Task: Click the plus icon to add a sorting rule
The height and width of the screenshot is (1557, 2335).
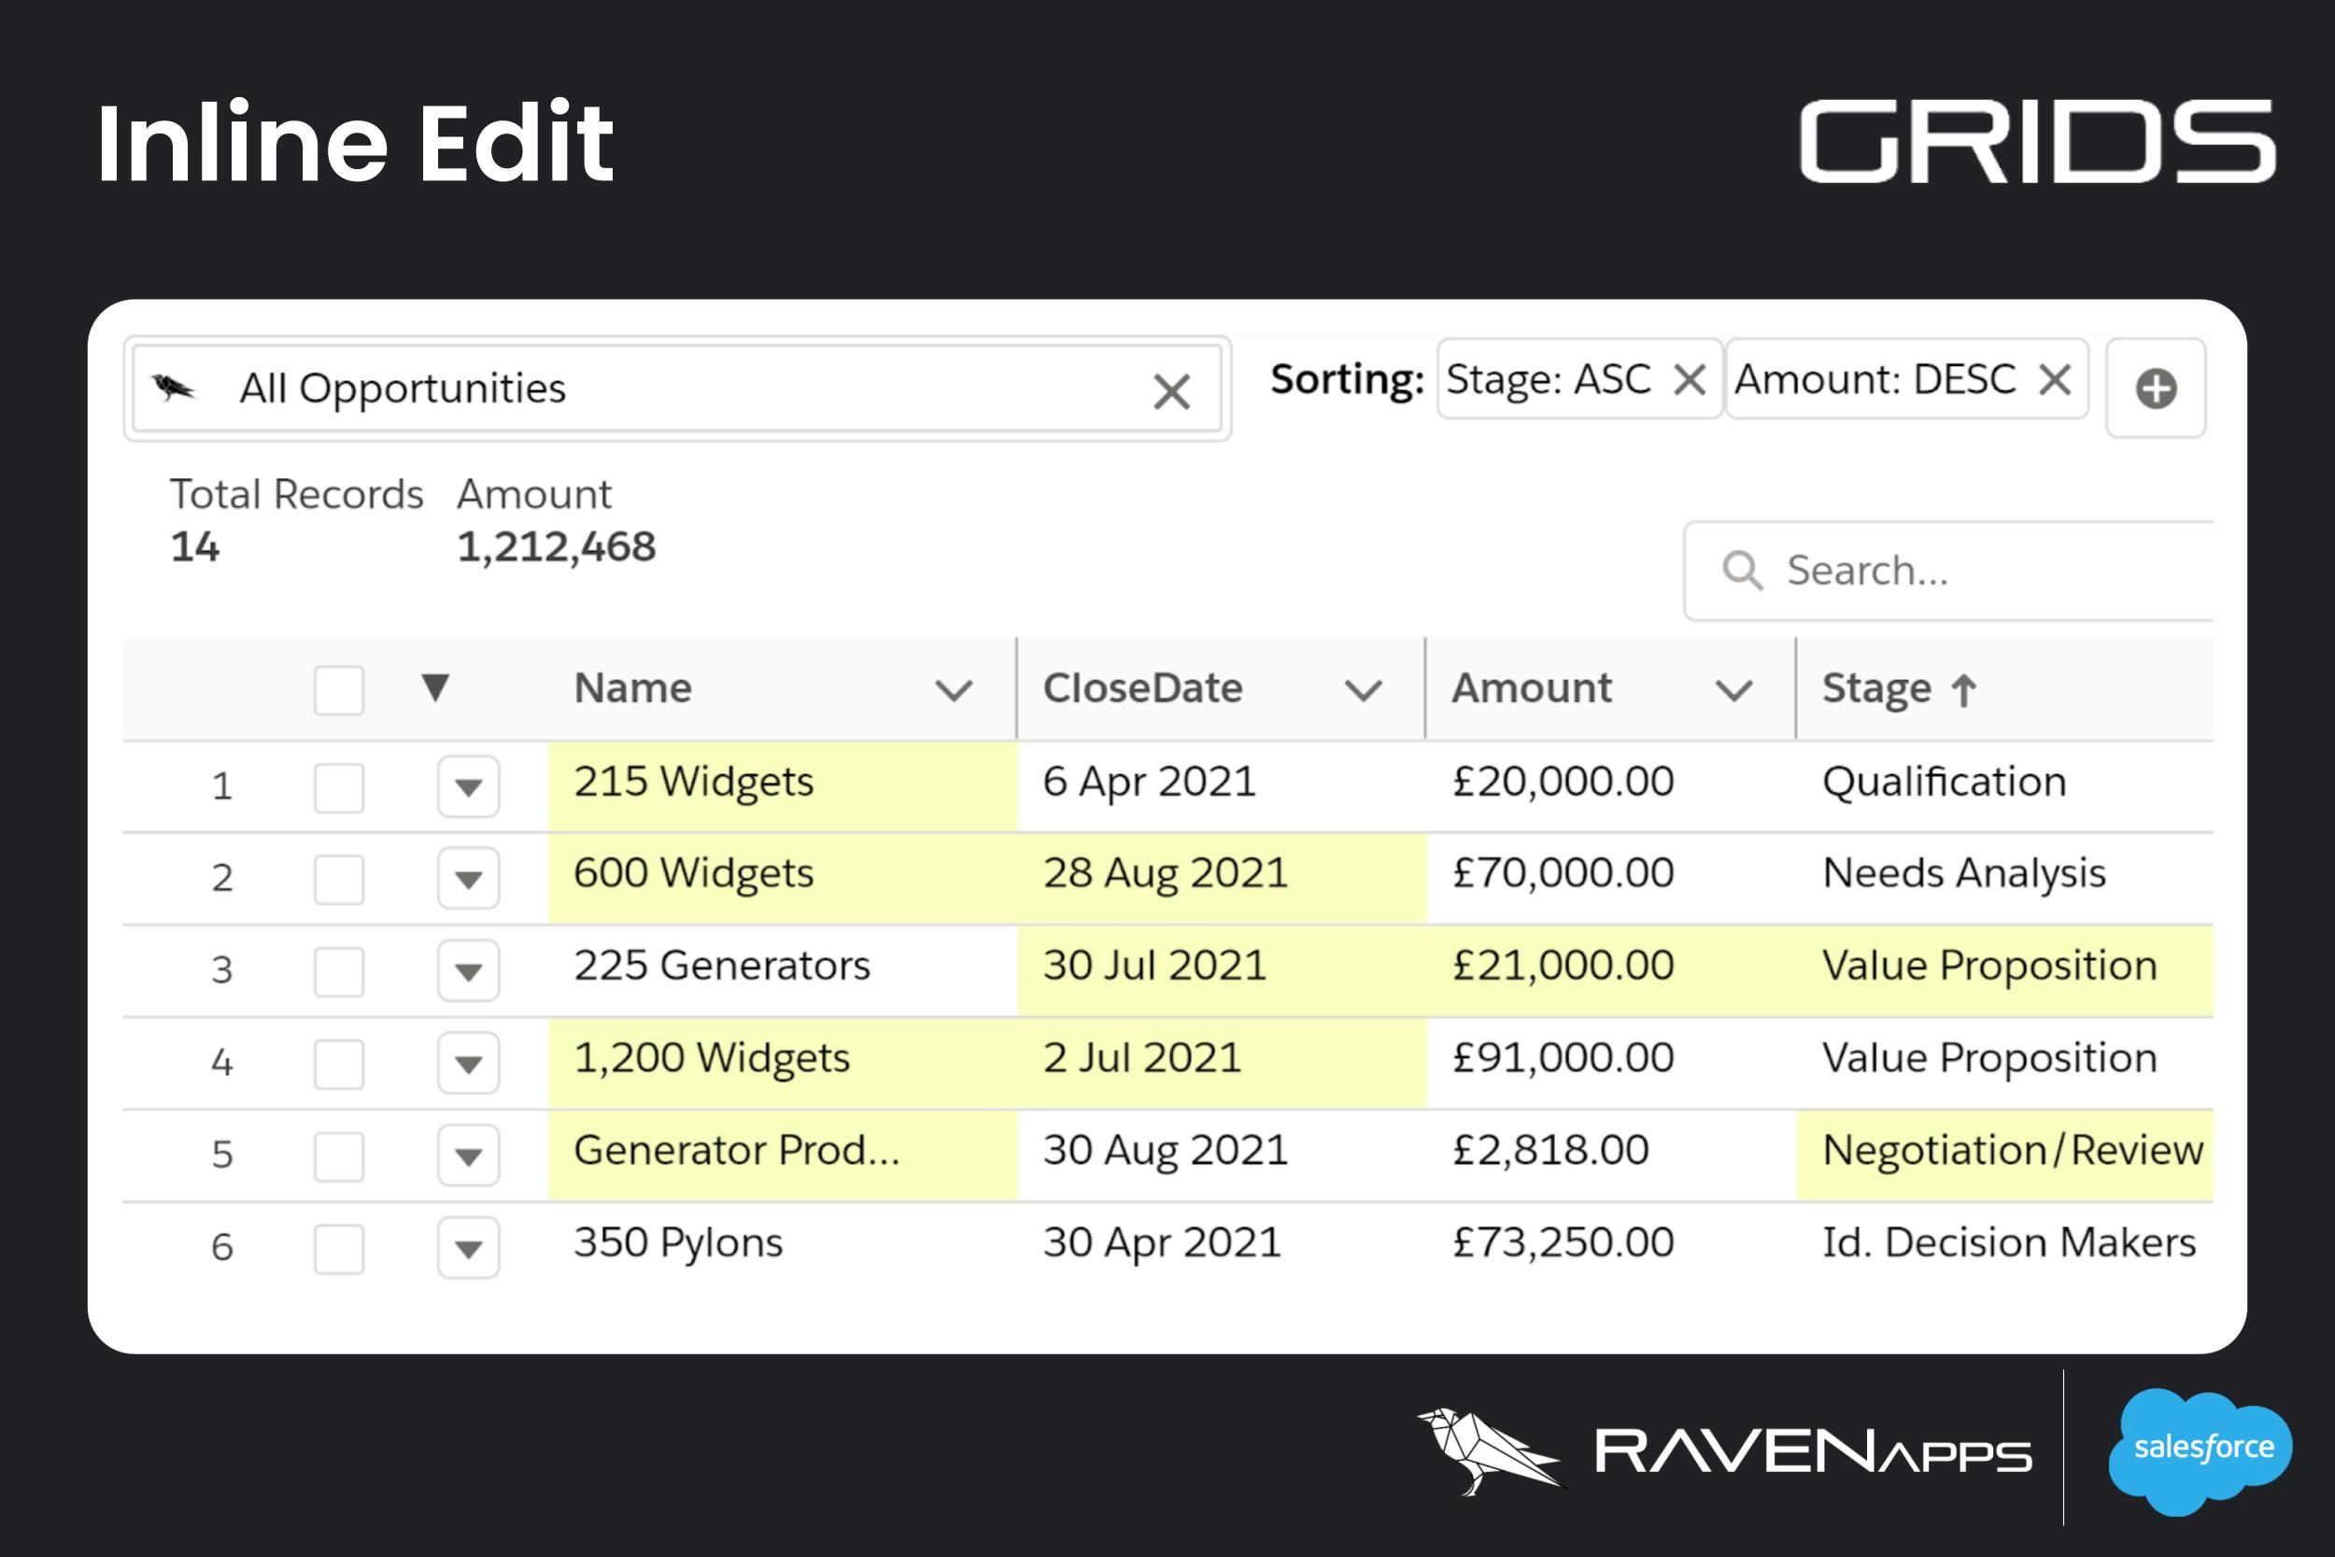Action: (2157, 389)
